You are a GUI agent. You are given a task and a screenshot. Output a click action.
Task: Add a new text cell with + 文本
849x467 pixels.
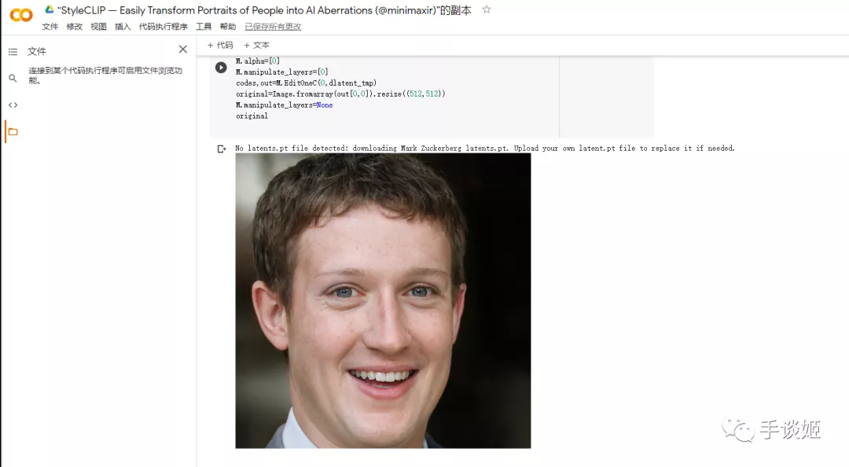tap(256, 46)
